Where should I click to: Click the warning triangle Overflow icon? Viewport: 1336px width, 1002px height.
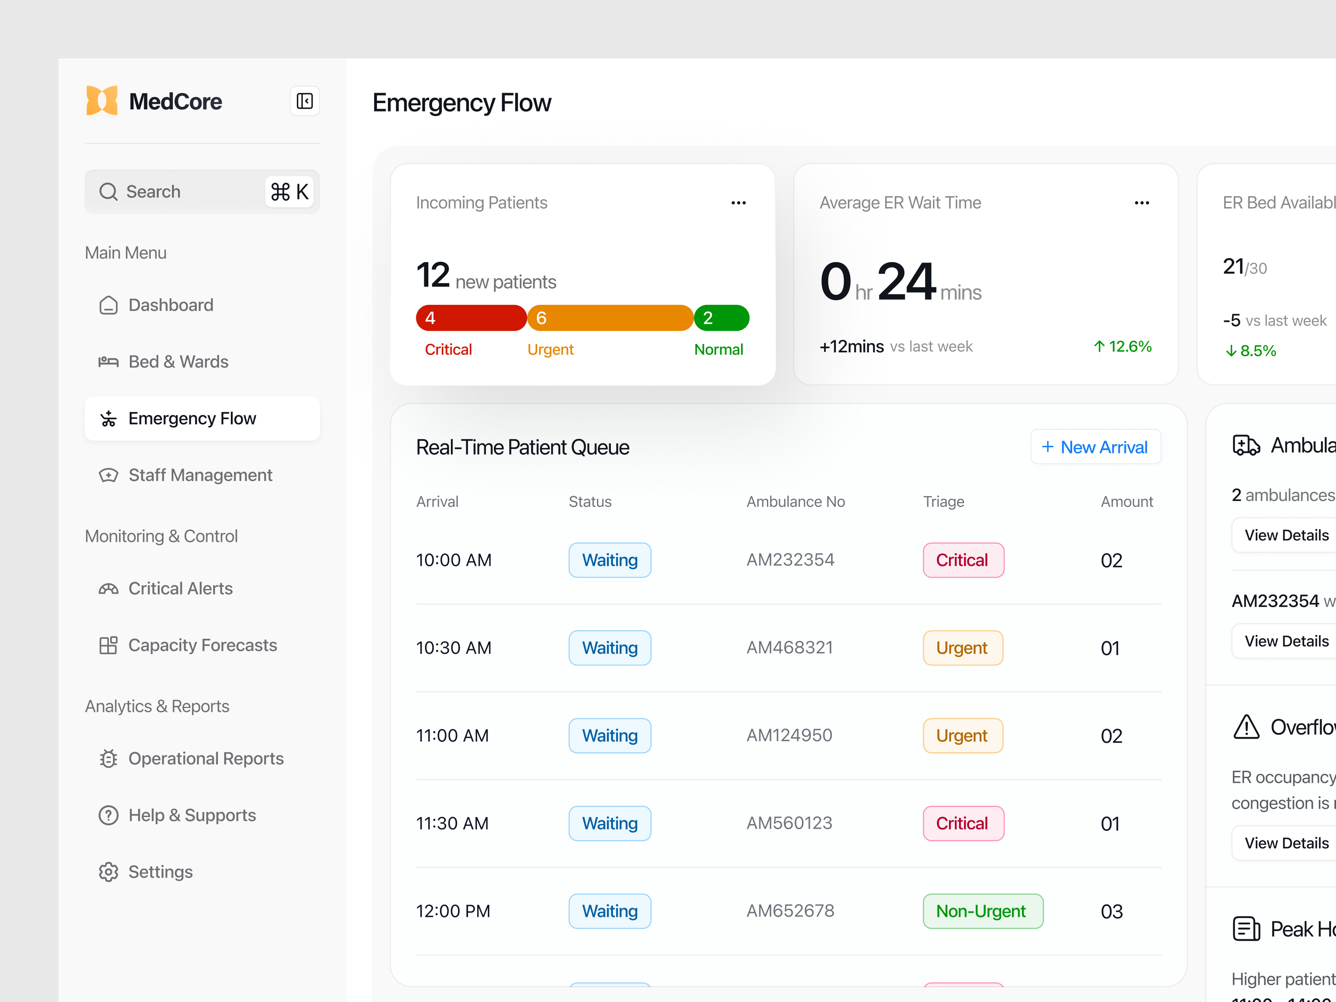(1246, 727)
